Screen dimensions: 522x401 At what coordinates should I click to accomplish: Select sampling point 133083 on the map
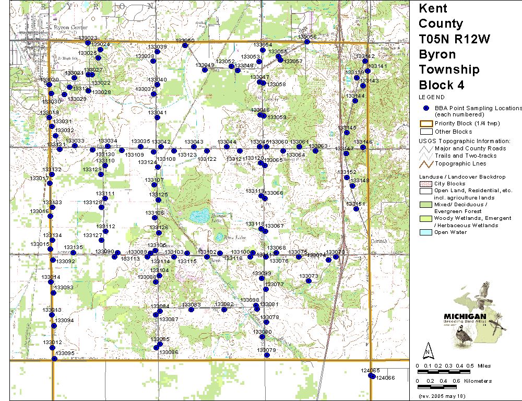coord(191,309)
